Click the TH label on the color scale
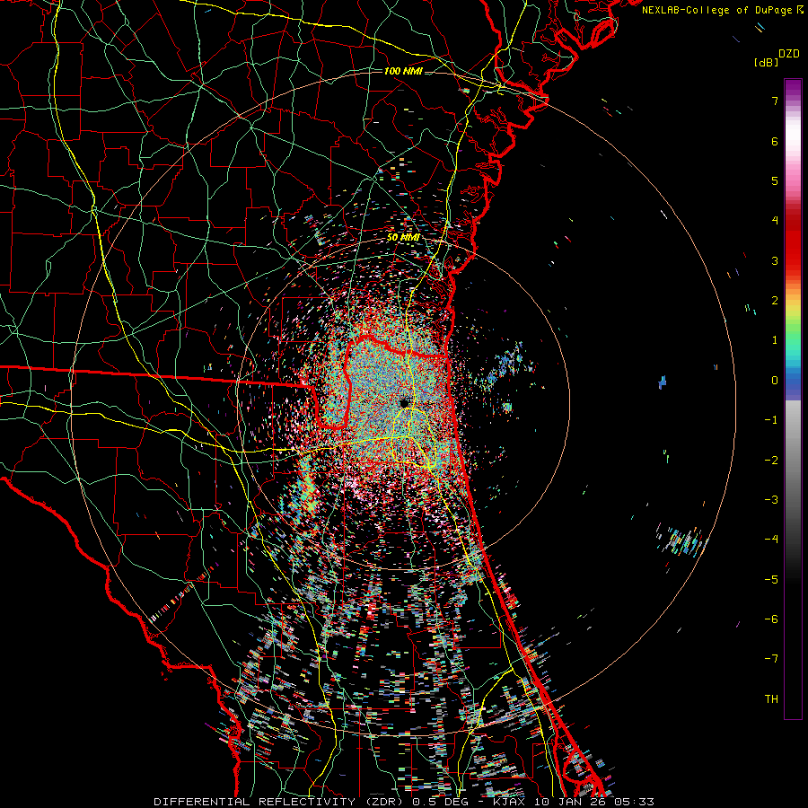Screen dimensions: 808x808 (x=771, y=699)
